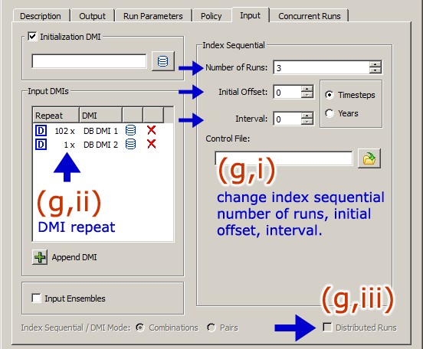The width and height of the screenshot is (423, 349).
Task: Remove DB DMI 2 with red X
Action: [151, 144]
